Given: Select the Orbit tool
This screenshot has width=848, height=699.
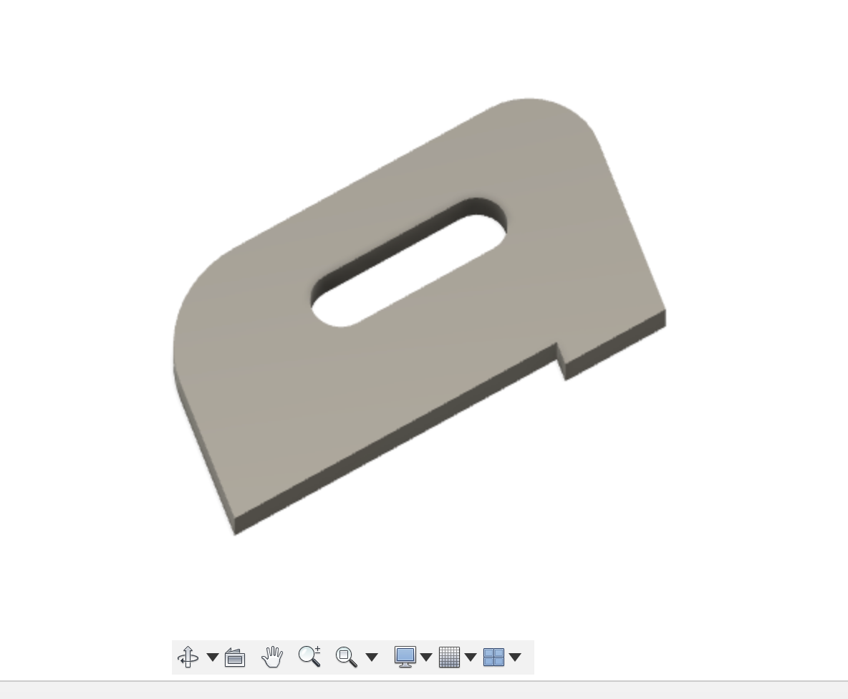Looking at the screenshot, I should pos(188,657).
